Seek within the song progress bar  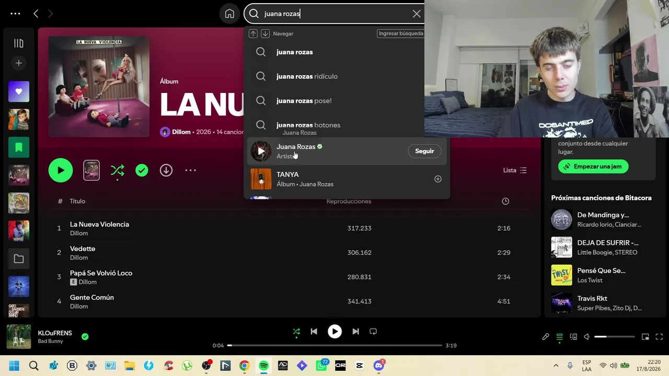pyautogui.click(x=334, y=346)
